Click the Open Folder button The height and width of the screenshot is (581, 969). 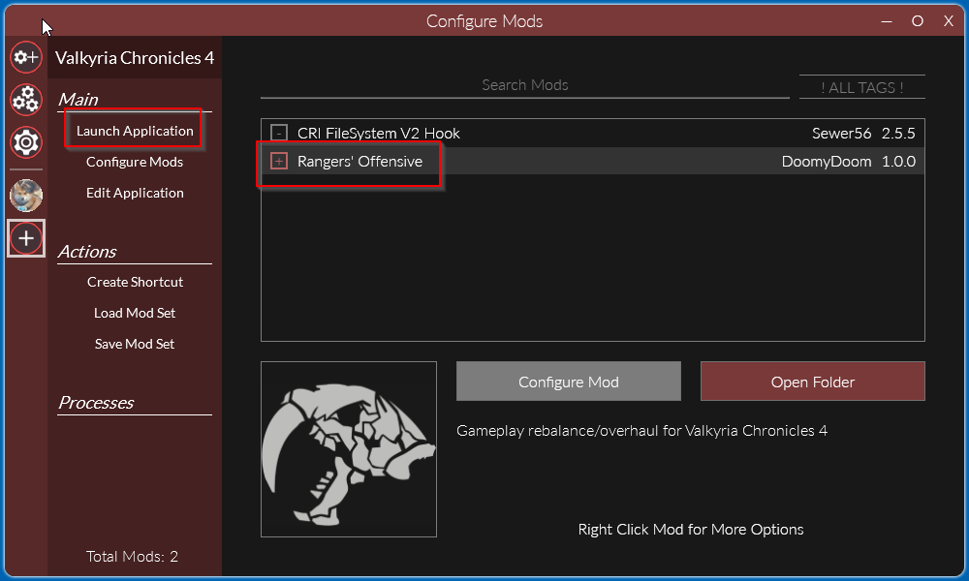tap(813, 382)
